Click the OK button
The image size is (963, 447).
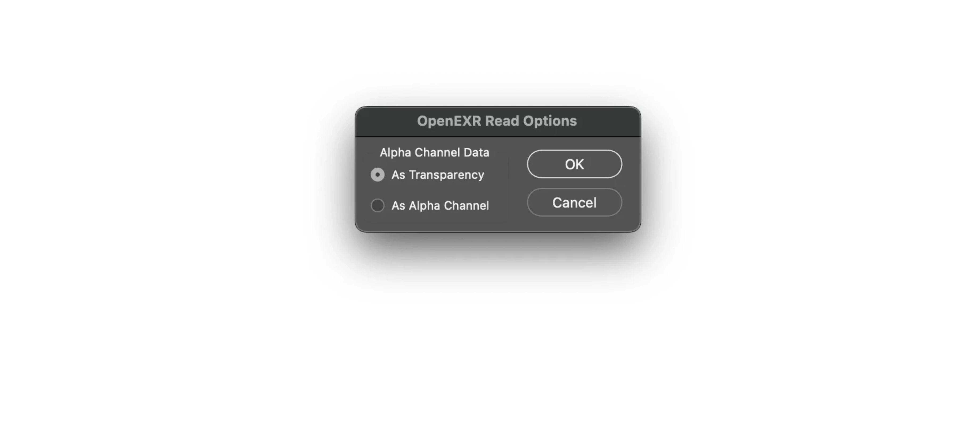coord(574,164)
